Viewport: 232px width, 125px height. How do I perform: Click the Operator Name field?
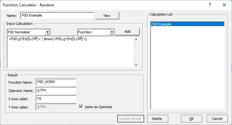click(x=56, y=90)
